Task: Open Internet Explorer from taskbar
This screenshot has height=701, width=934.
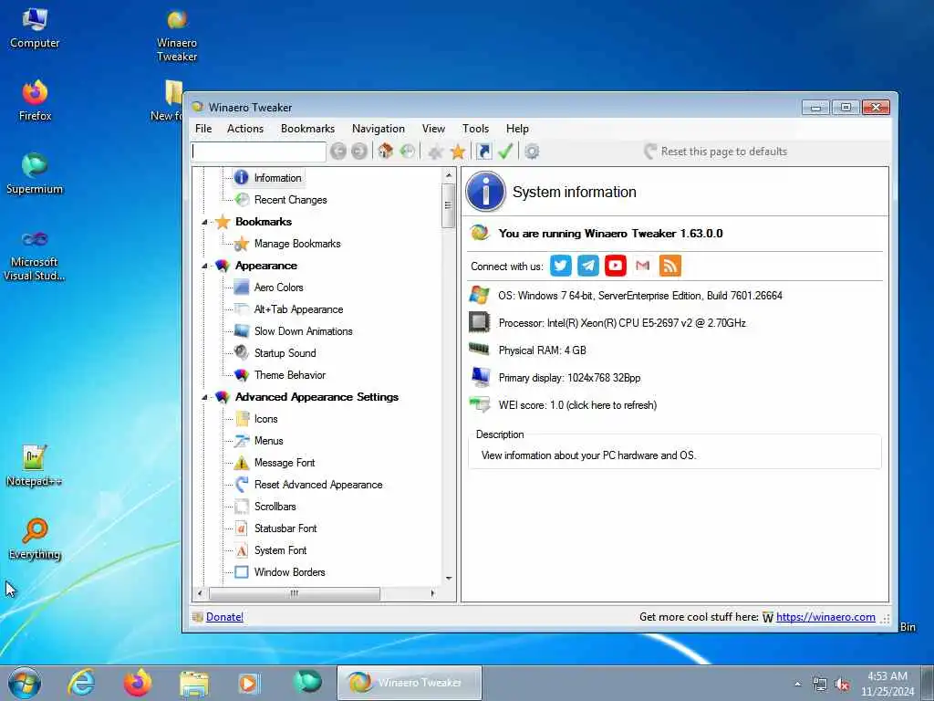Action: (81, 683)
